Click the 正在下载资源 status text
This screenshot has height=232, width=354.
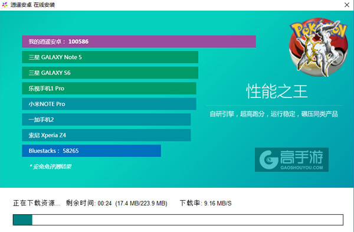point(37,203)
